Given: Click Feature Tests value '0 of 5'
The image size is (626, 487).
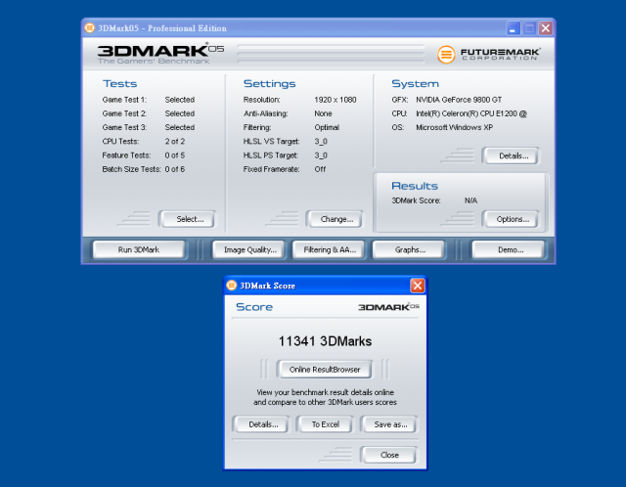Looking at the screenshot, I should pyautogui.click(x=175, y=155).
